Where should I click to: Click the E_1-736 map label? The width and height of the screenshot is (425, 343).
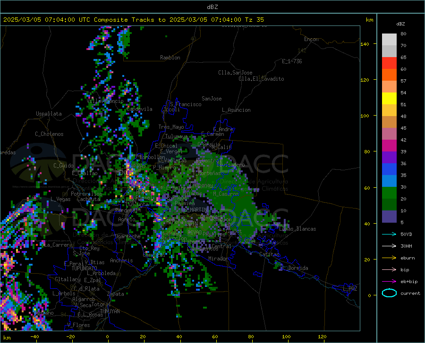point(292,61)
